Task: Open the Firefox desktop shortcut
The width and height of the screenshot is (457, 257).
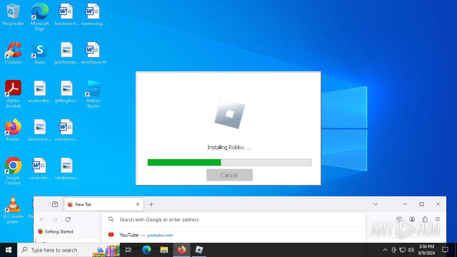Action: [x=13, y=131]
